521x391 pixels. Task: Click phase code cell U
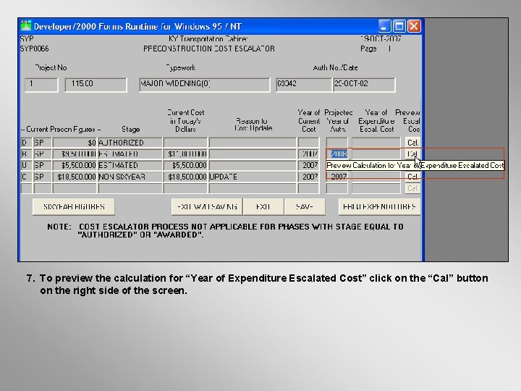tap(26, 165)
